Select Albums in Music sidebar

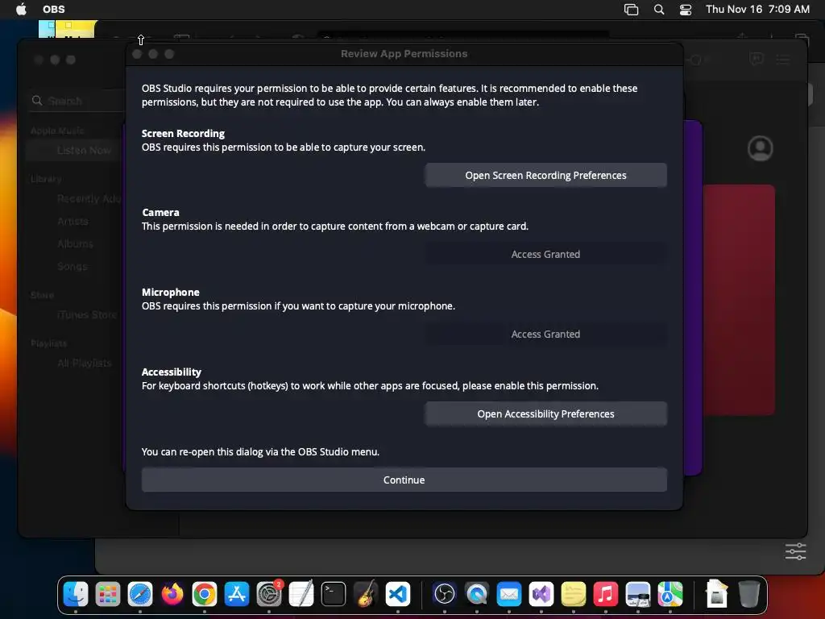pos(75,243)
